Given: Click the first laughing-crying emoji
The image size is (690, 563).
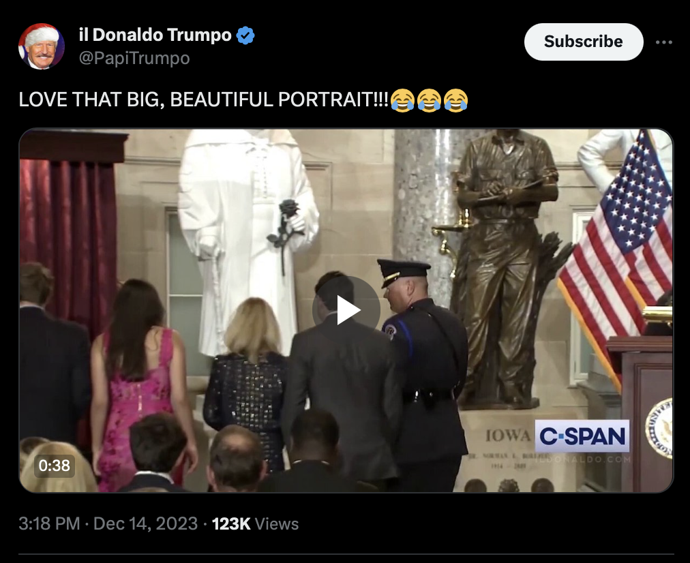Looking at the screenshot, I should 402,100.
